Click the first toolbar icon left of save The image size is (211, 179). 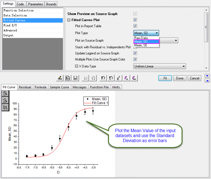(x=68, y=78)
